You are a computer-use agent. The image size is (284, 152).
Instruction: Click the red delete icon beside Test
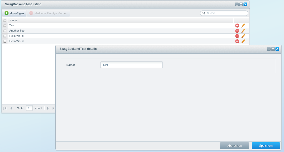click(237, 25)
